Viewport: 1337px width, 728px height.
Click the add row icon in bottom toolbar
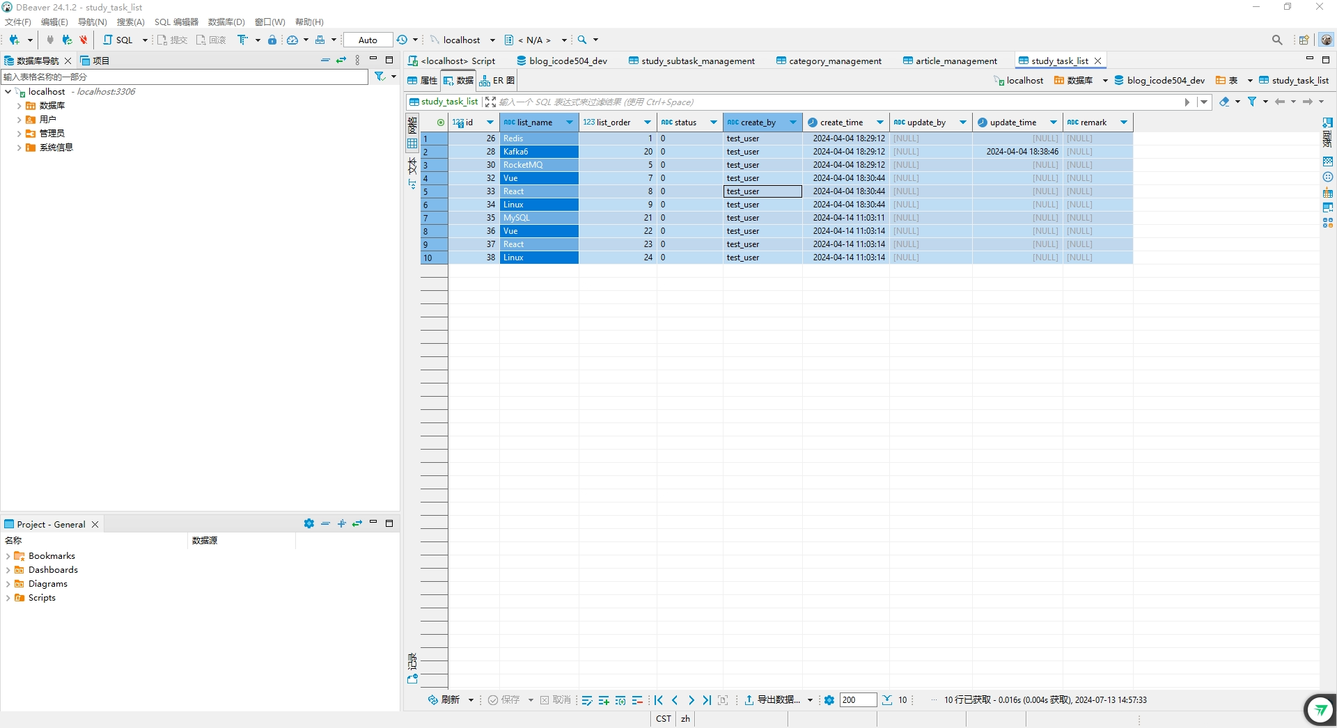(x=604, y=700)
